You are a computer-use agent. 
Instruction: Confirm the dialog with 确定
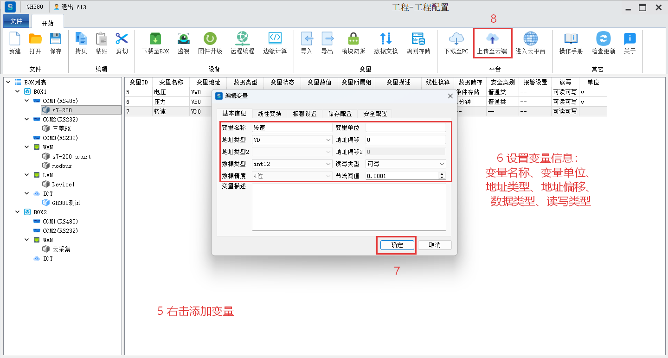(x=397, y=245)
